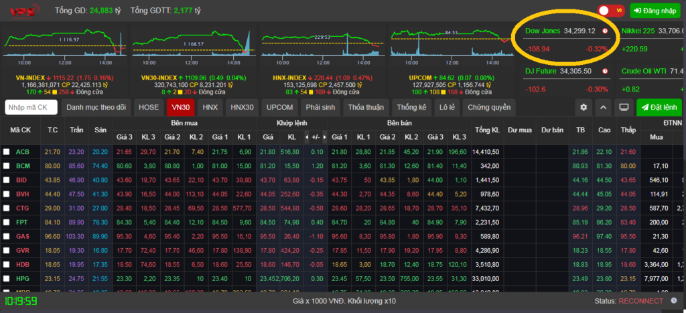The height and width of the screenshot is (313, 686).
Task: Click the monitor display icon
Action: click(x=624, y=108)
